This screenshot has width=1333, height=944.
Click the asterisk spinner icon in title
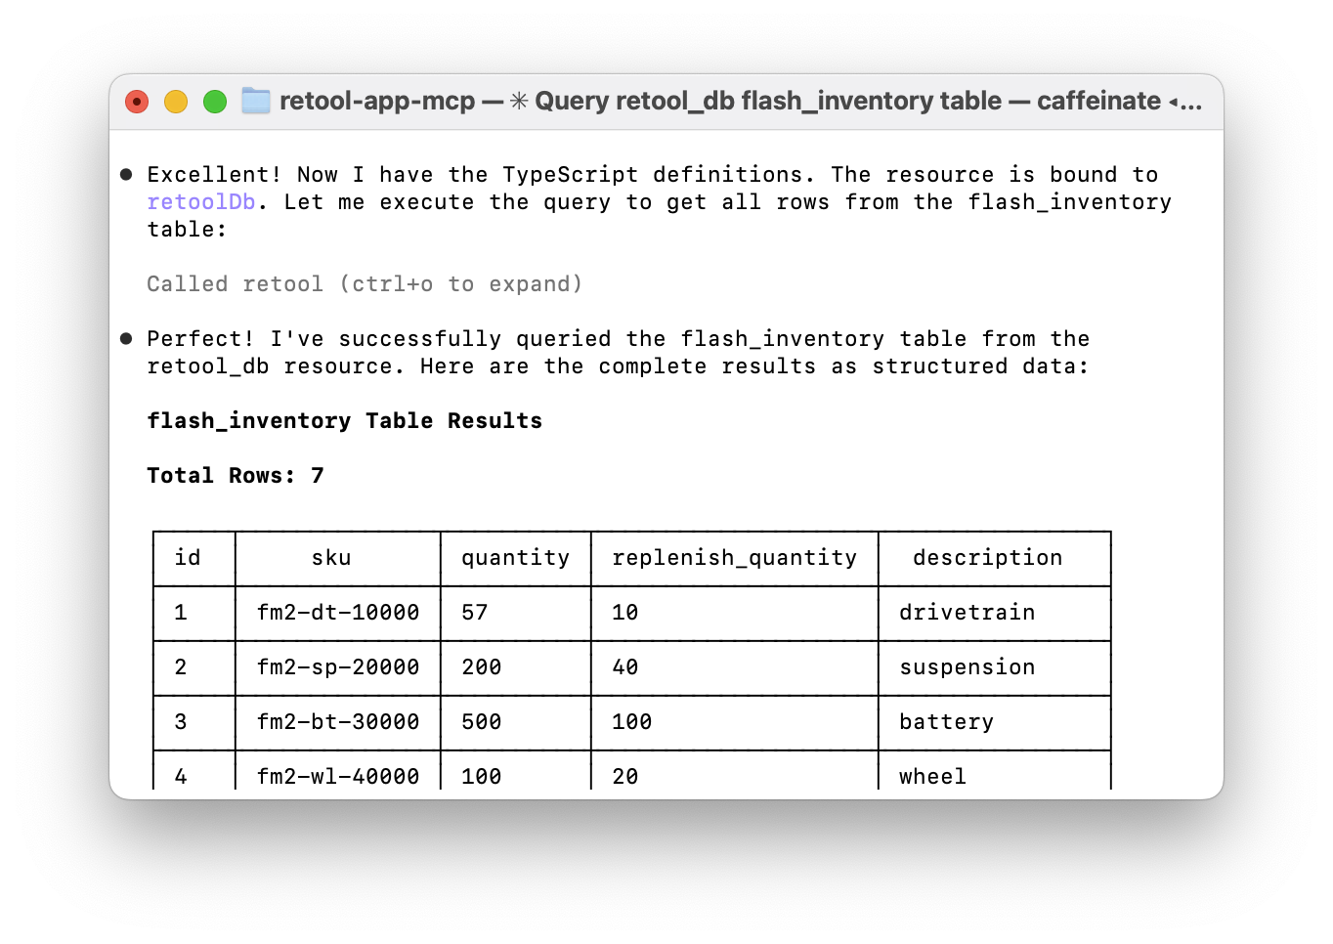coord(519,102)
